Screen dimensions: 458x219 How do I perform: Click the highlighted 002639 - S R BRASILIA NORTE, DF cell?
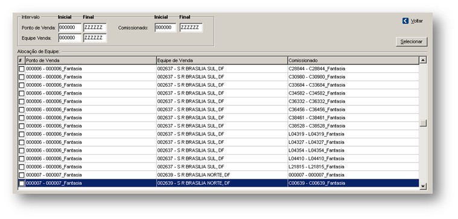point(222,183)
